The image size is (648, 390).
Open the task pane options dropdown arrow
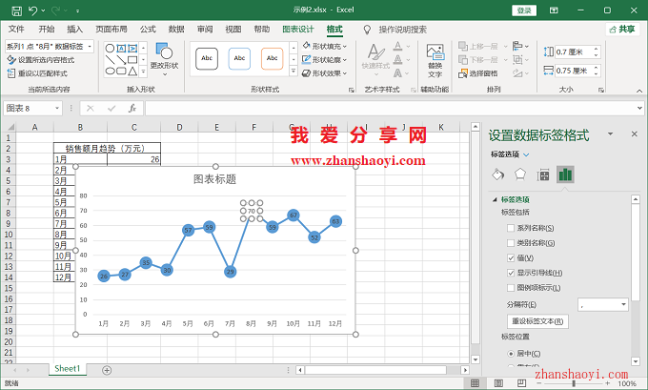click(x=610, y=134)
